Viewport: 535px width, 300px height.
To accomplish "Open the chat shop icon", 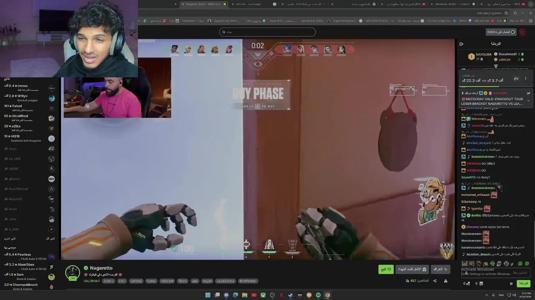I will [x=481, y=284].
